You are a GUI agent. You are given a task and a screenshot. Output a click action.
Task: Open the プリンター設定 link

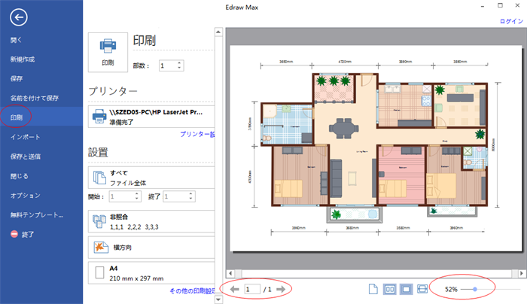197,134
